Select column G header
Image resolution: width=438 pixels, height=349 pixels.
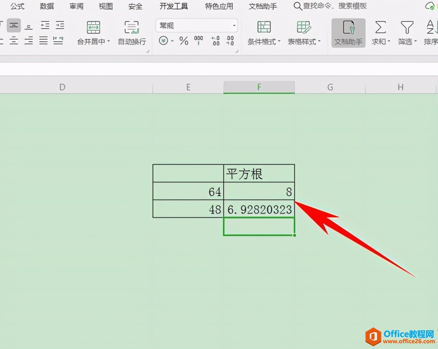[x=330, y=87]
